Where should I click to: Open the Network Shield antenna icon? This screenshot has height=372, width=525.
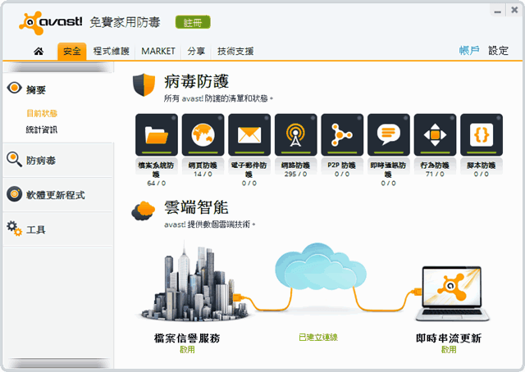pyautogui.click(x=295, y=135)
